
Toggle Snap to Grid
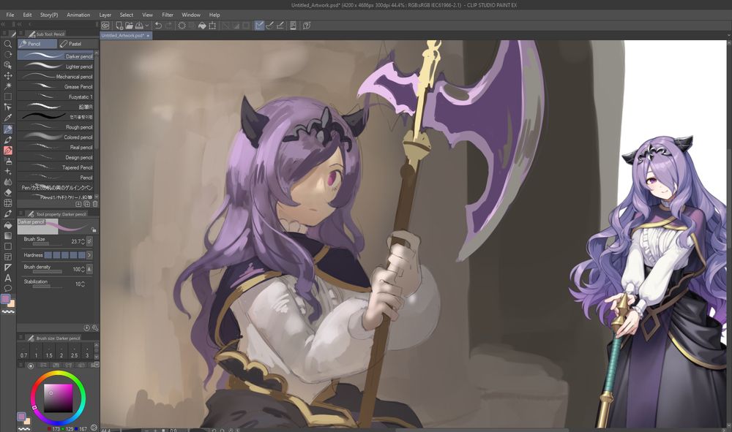(x=280, y=26)
